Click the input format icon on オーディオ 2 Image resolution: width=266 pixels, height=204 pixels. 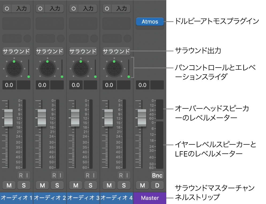[x=41, y=8]
